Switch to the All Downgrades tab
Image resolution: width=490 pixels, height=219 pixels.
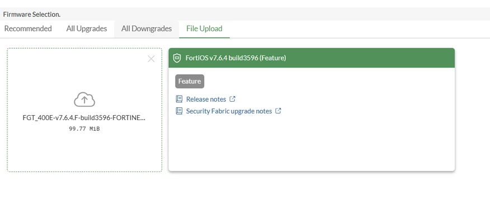[x=147, y=28]
